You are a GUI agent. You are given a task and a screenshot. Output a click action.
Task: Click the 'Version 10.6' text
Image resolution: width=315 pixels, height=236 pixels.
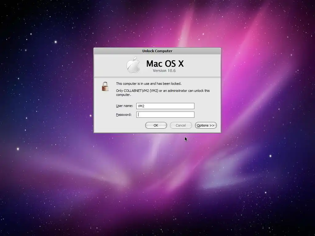pyautogui.click(x=164, y=71)
